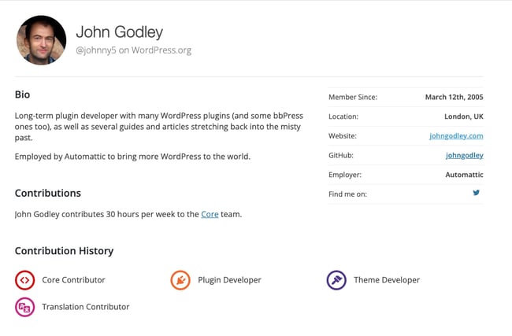The image size is (512, 336).
Task: Click the Contribution History heading
Action: (64, 251)
